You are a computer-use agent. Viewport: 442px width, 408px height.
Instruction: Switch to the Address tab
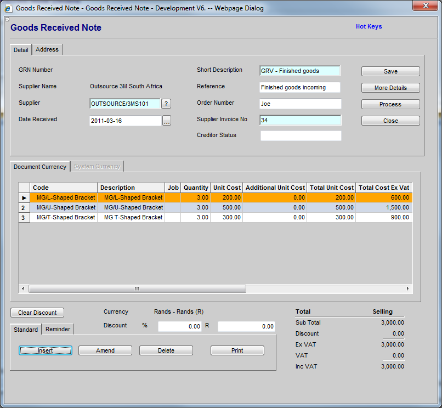pos(47,49)
